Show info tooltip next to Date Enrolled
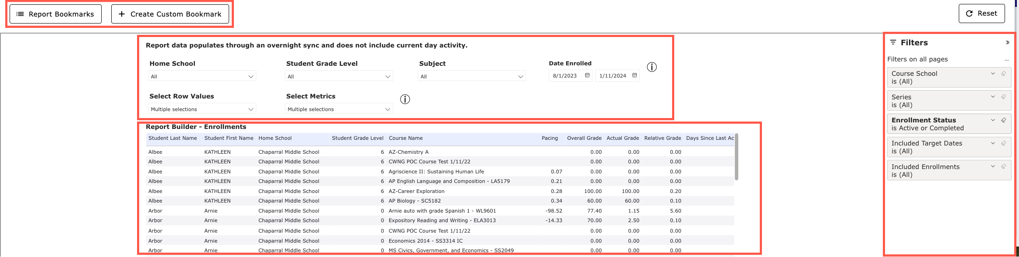Screen dimensions: 1019x257 tap(652, 67)
